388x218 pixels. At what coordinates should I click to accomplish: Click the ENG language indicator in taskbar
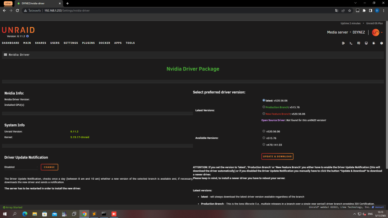(x=370, y=214)
